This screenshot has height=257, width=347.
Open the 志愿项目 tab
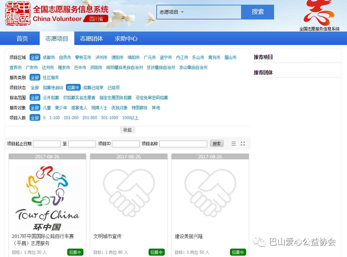(57, 39)
